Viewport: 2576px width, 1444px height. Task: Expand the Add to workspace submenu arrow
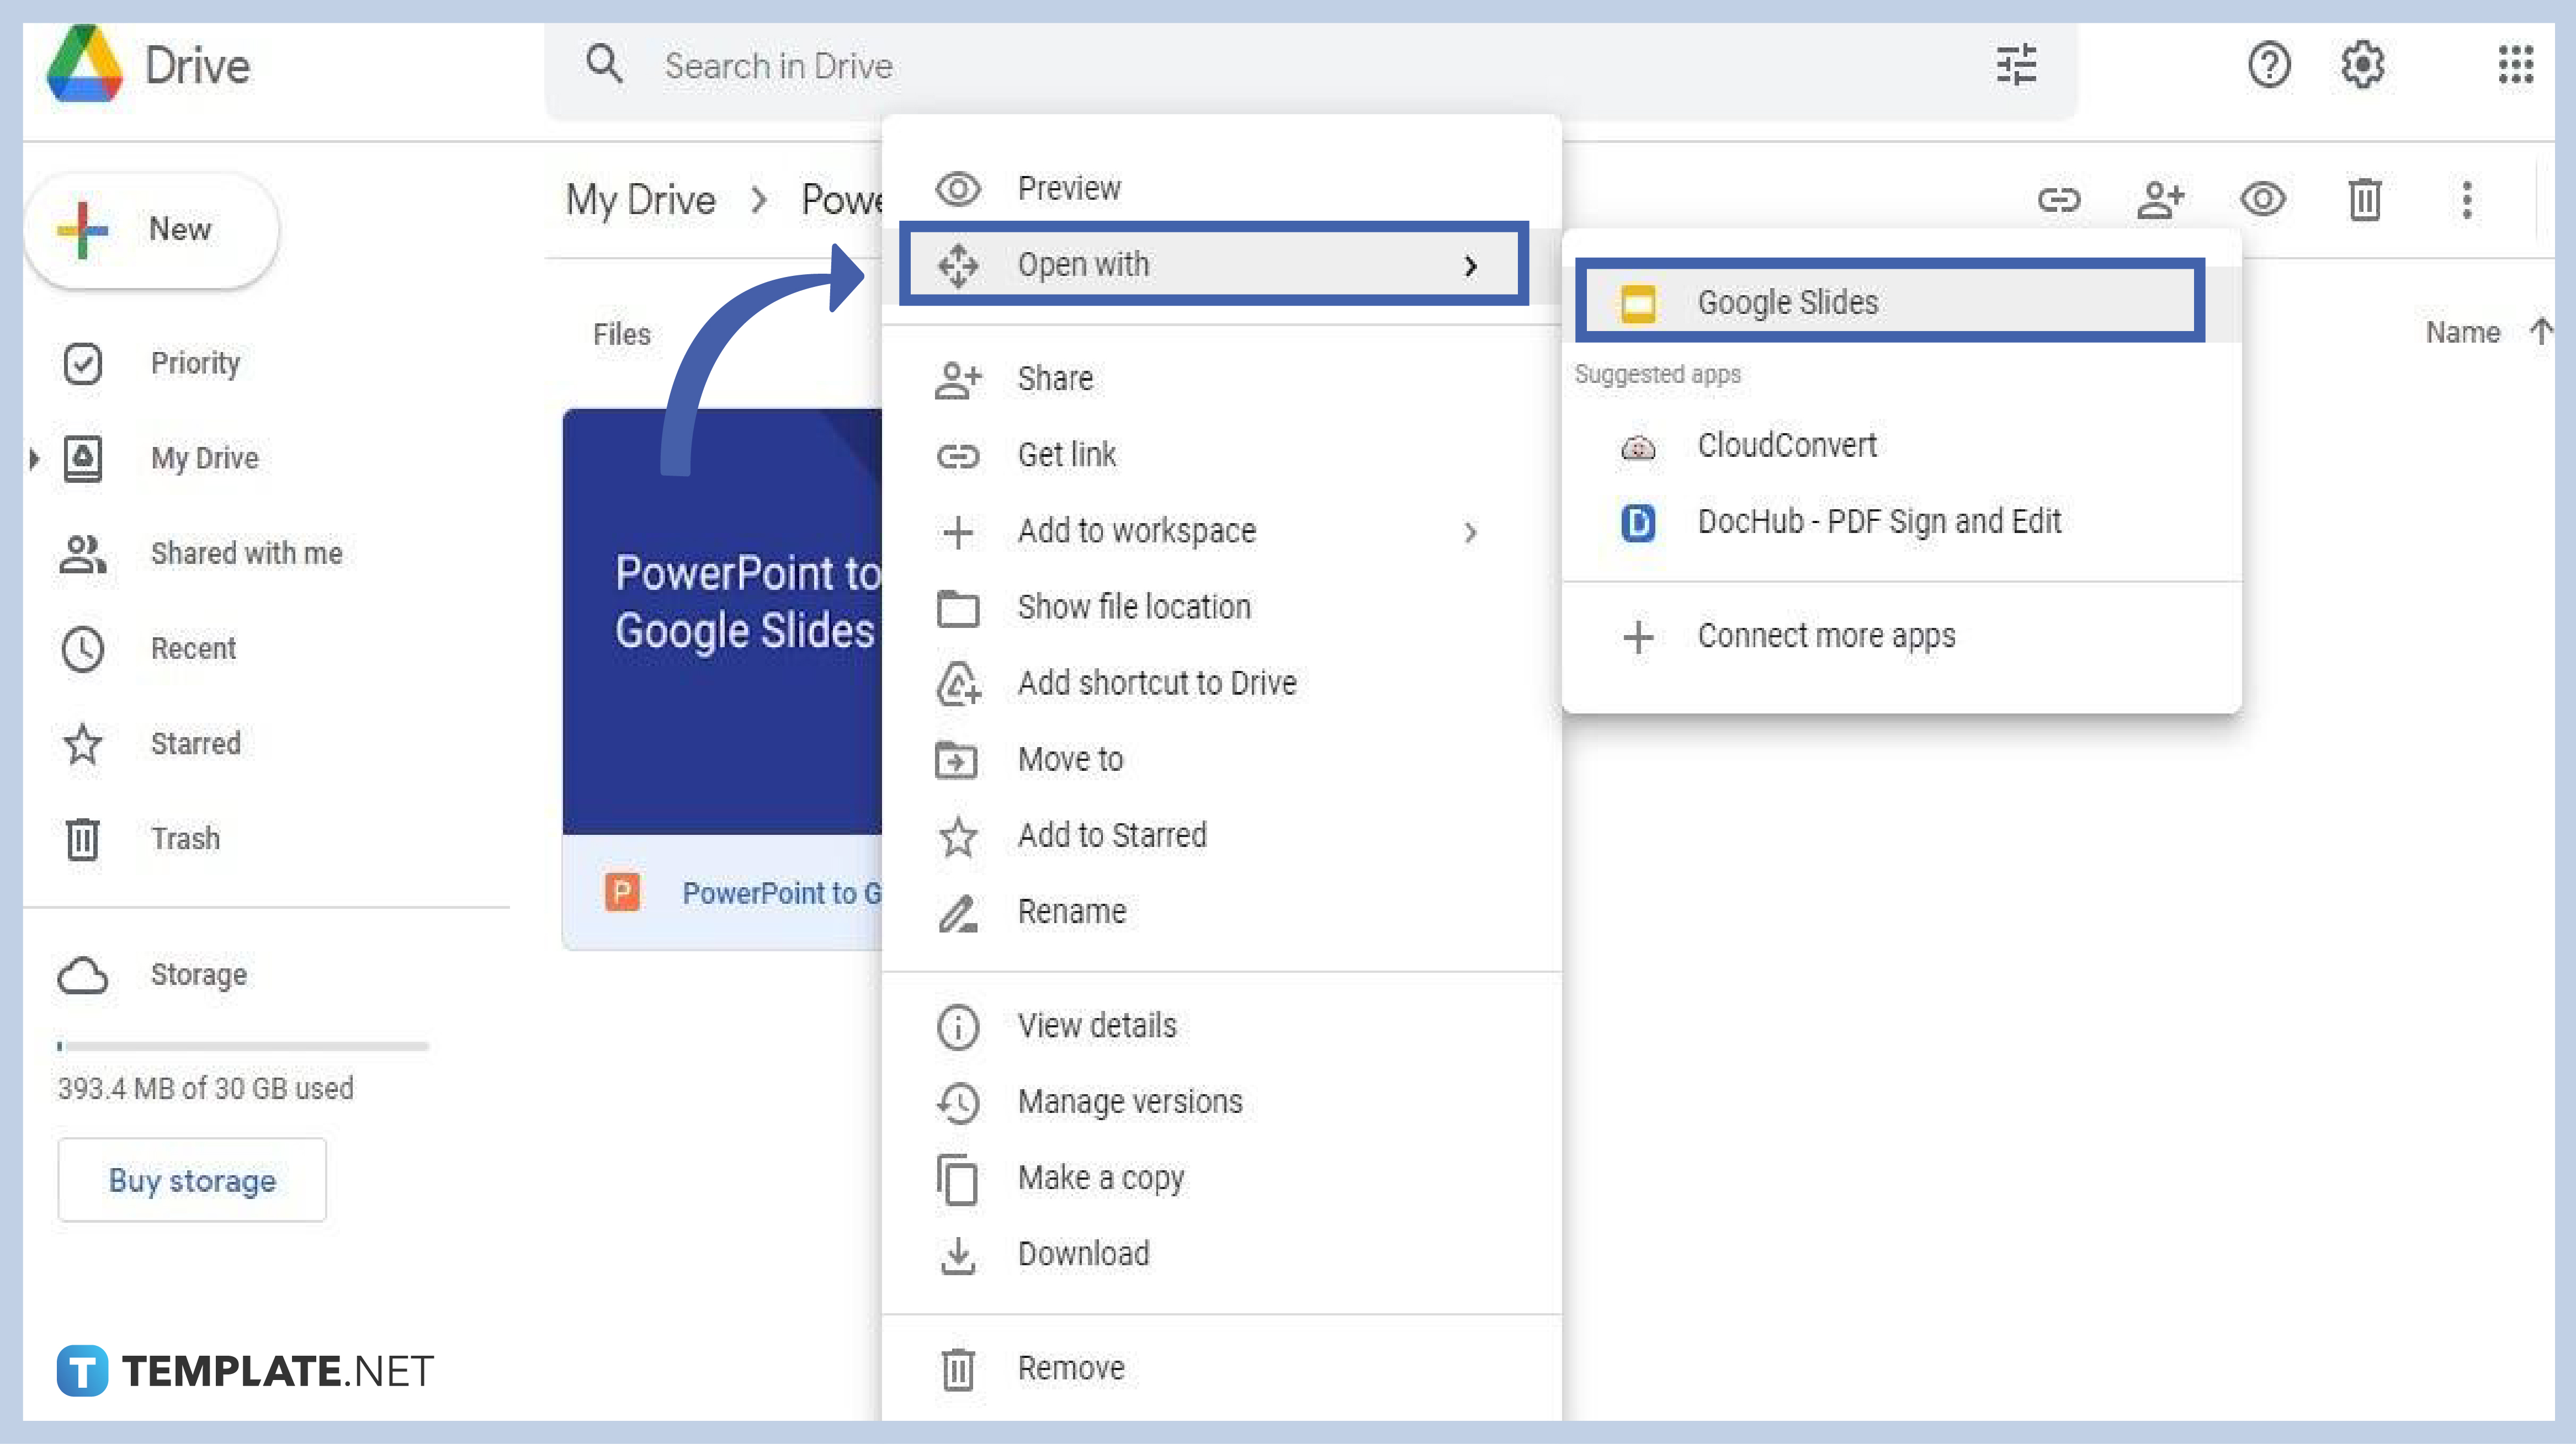pos(1470,532)
